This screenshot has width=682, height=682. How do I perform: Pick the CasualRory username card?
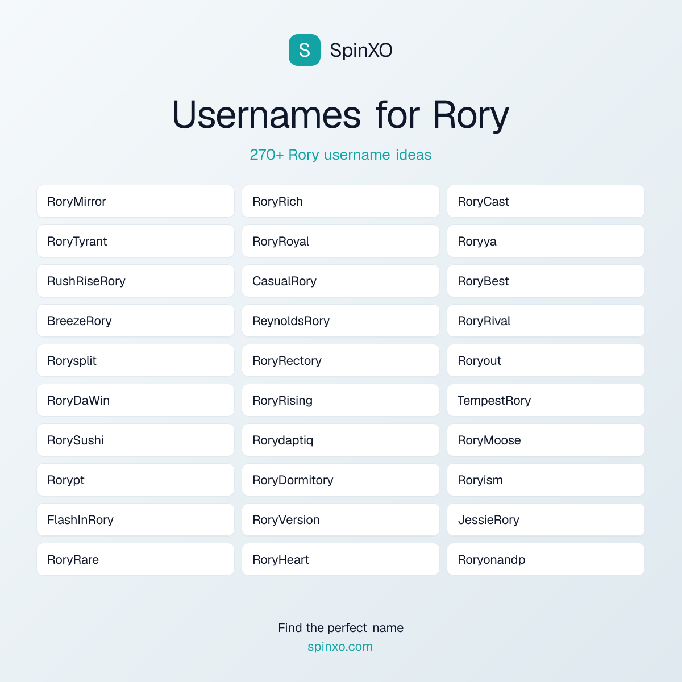tap(340, 281)
